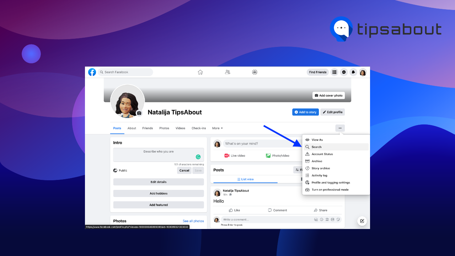Click Photo/video post option
455x256 pixels.
pyautogui.click(x=278, y=156)
